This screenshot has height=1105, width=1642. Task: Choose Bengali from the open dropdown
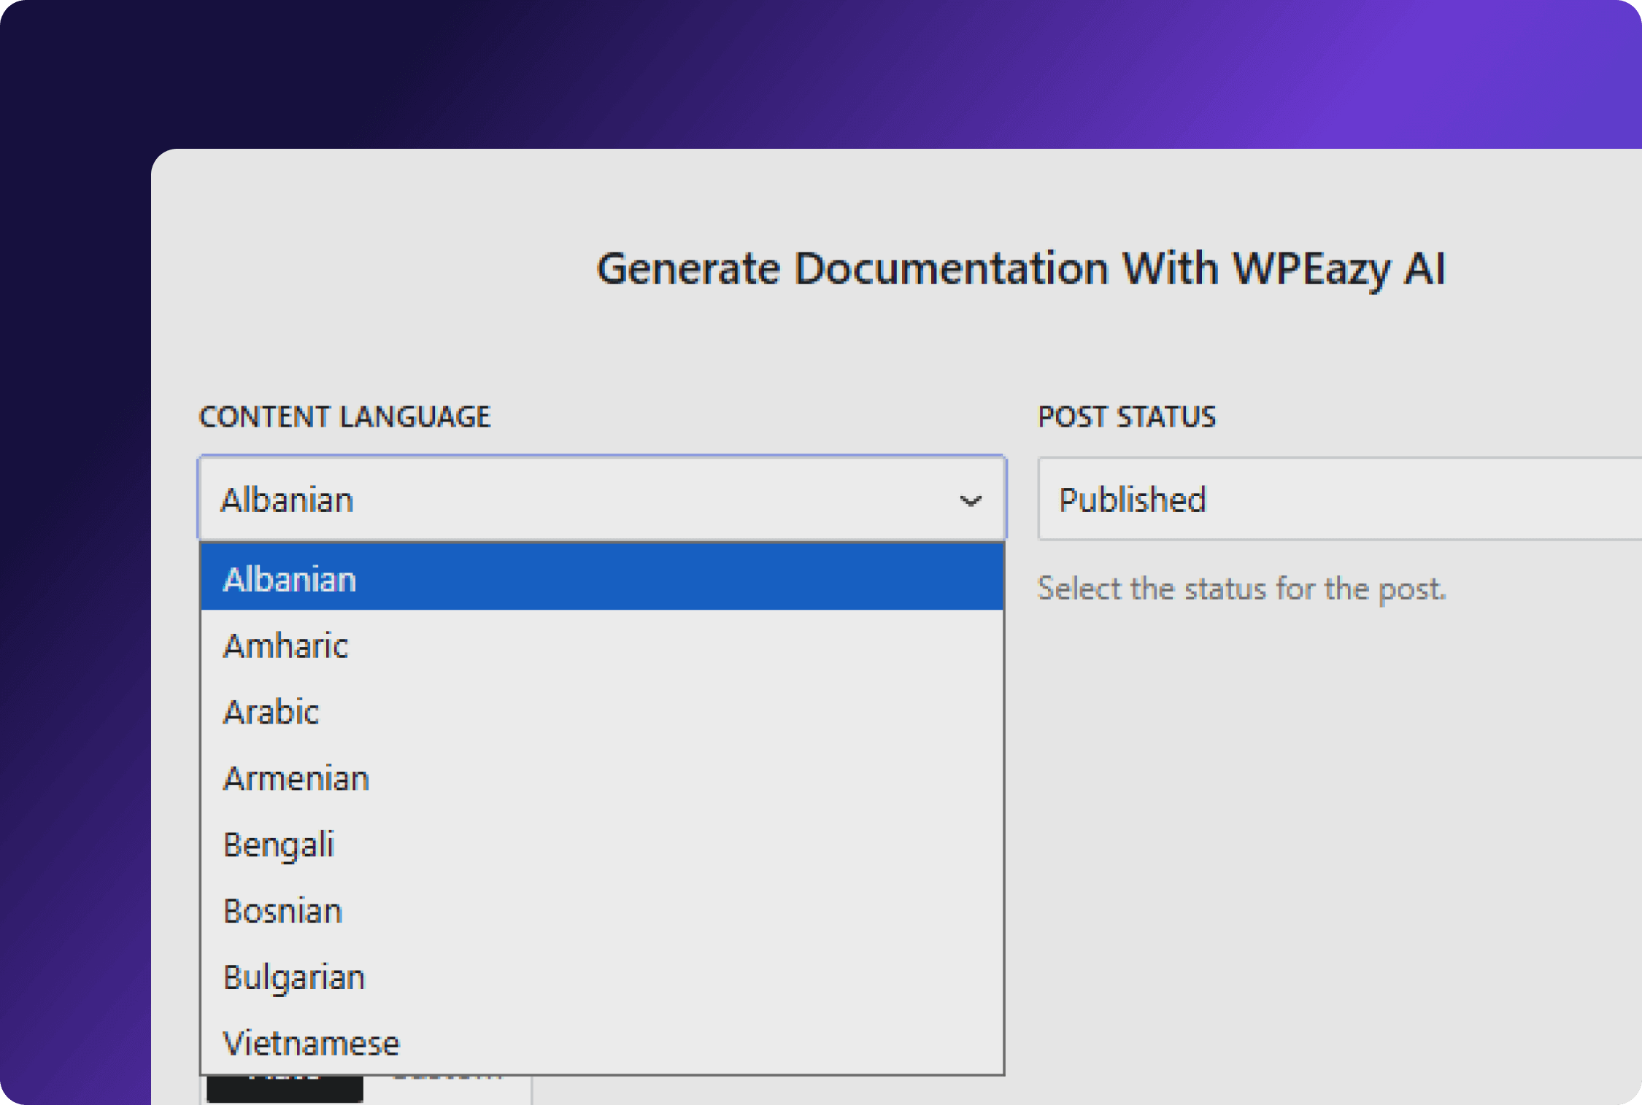(601, 845)
